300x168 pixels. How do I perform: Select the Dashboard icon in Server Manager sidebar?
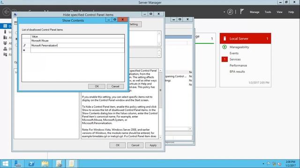5,26
